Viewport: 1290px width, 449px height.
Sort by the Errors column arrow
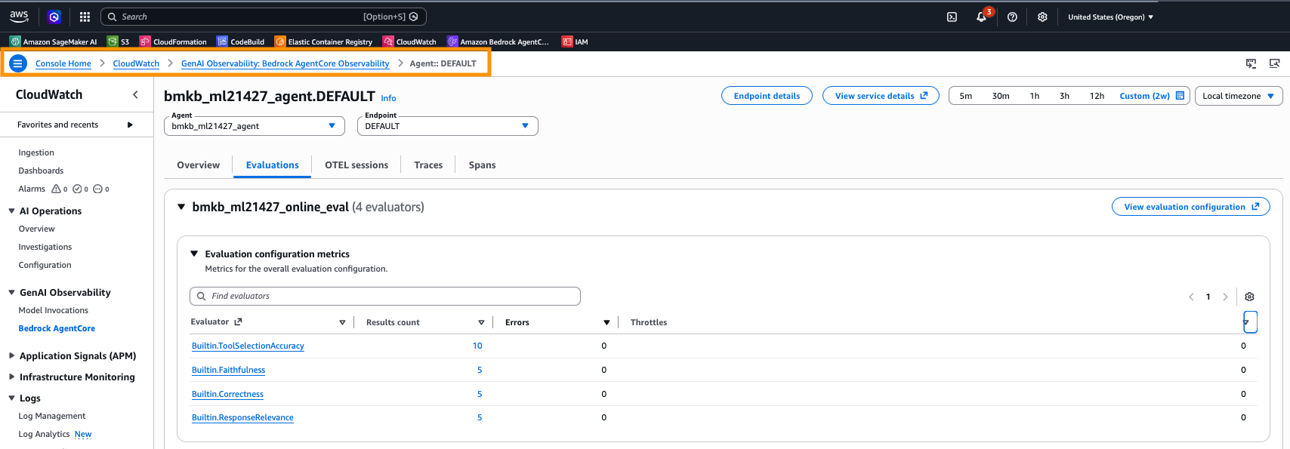click(606, 322)
